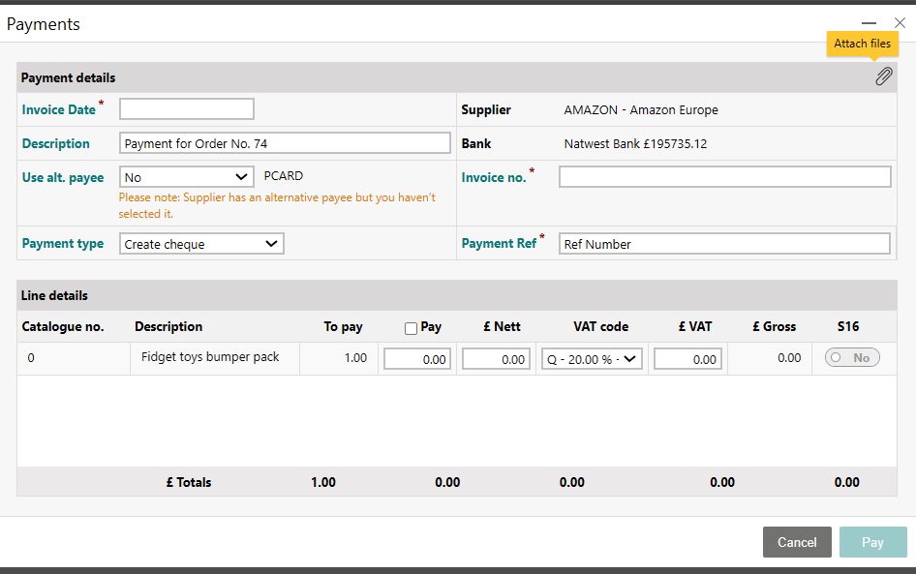Click the £ VAT column header

point(694,326)
